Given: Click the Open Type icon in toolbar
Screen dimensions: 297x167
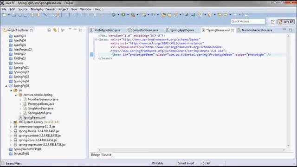Looking at the screenshot, I should 164,14.
